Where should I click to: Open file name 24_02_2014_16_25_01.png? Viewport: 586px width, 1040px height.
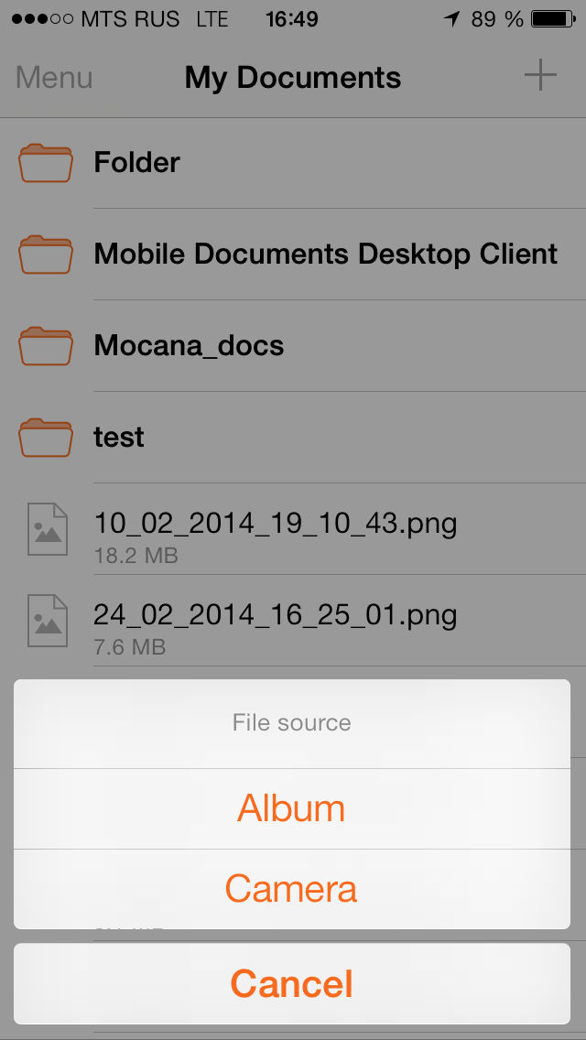(276, 615)
